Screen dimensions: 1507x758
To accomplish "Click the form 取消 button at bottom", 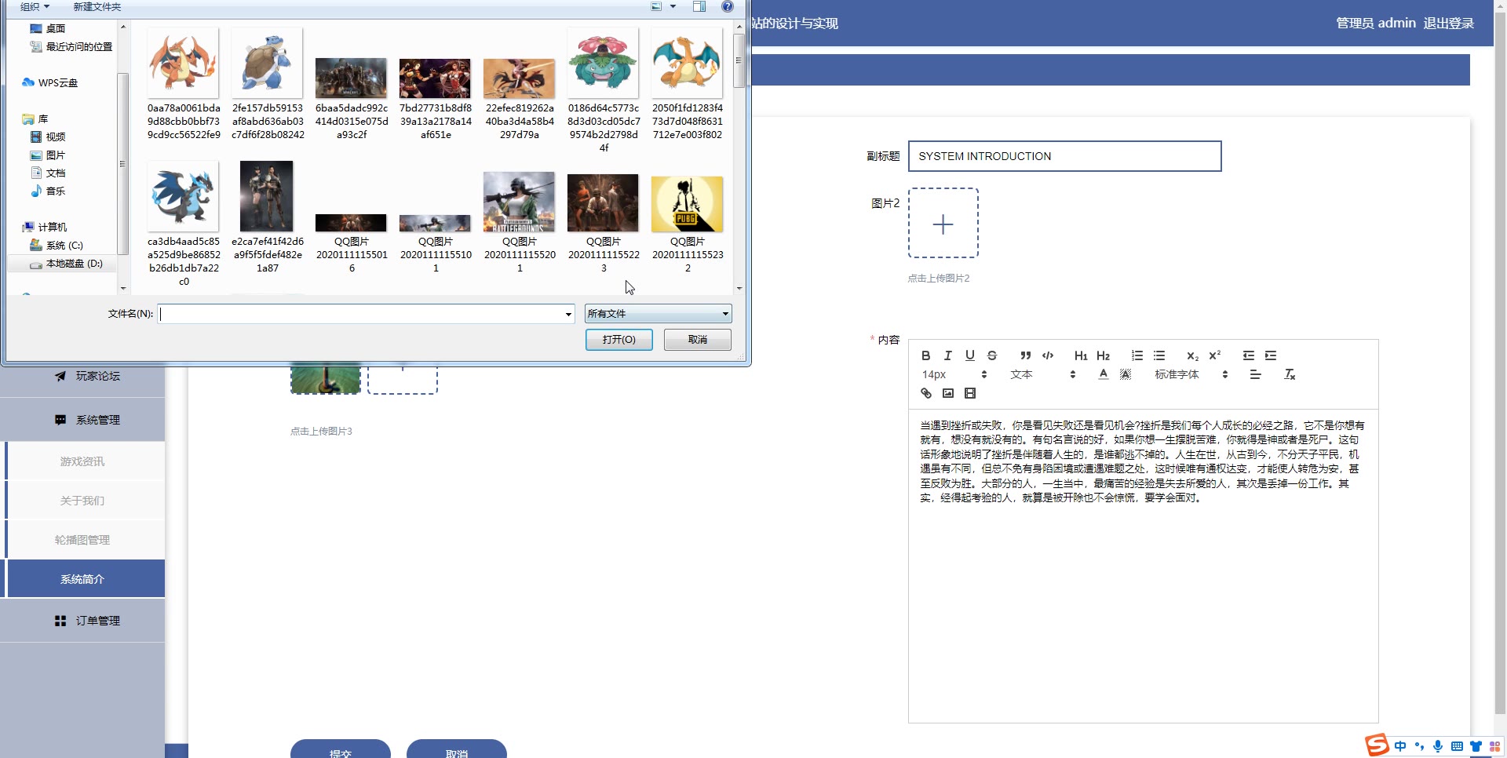I will coord(457,749).
